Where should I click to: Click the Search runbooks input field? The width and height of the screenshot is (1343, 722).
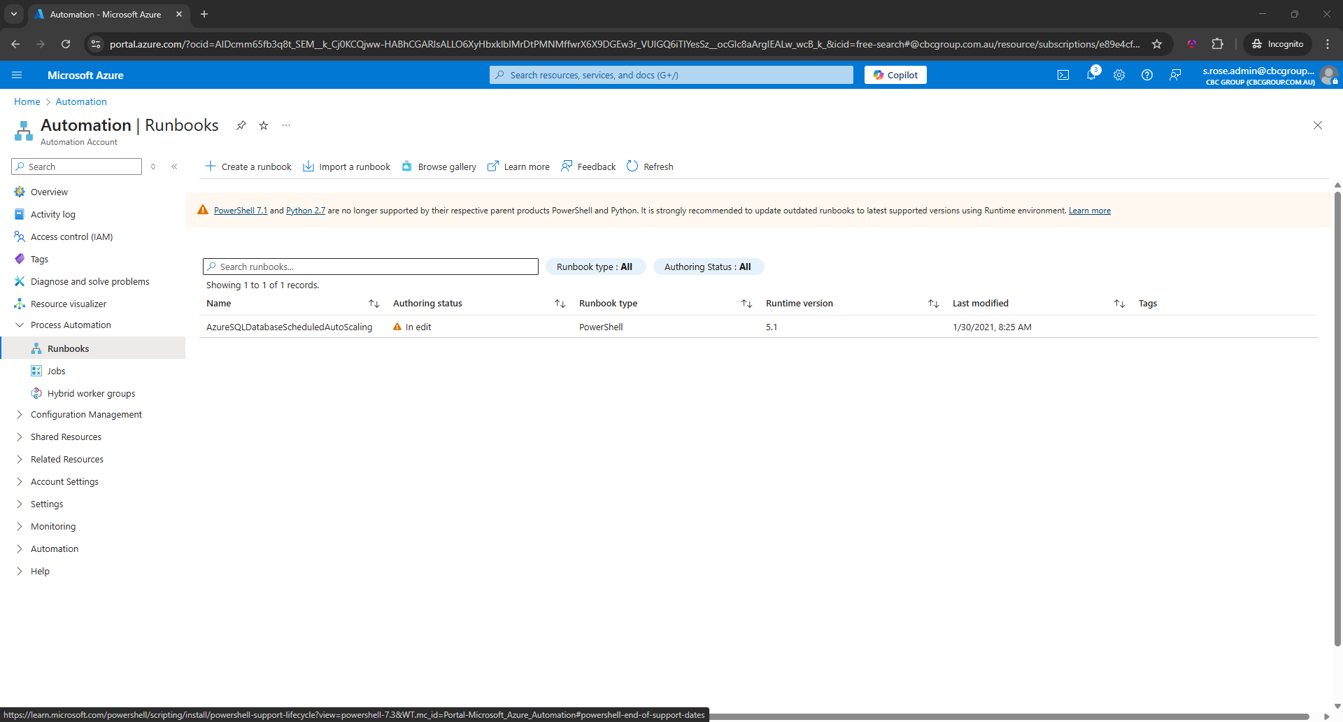(x=371, y=267)
